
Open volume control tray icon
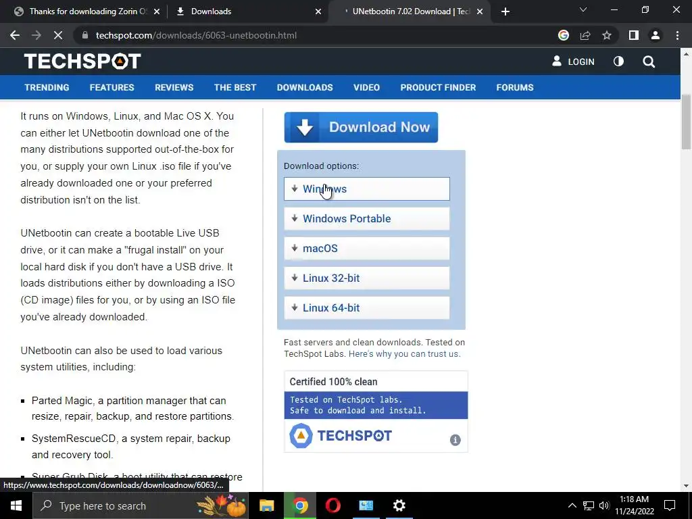coord(604,505)
